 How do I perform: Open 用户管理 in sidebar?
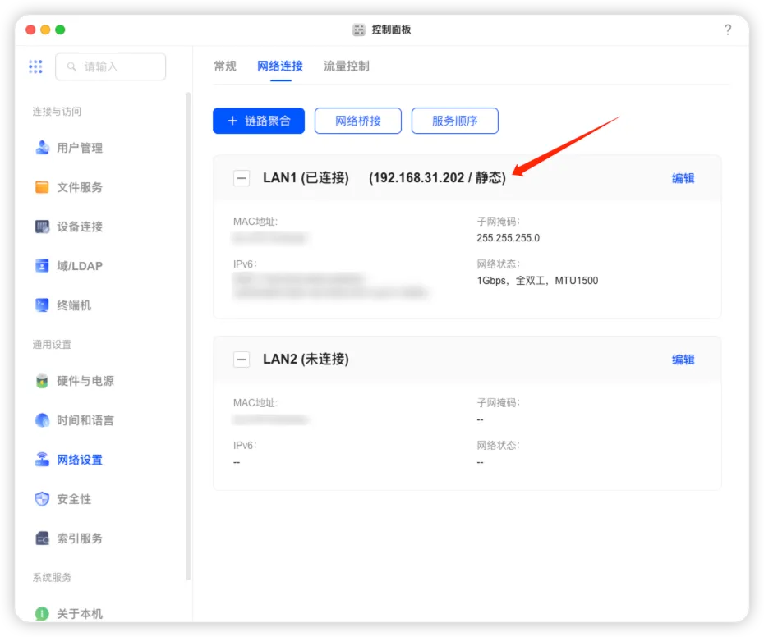pos(80,148)
